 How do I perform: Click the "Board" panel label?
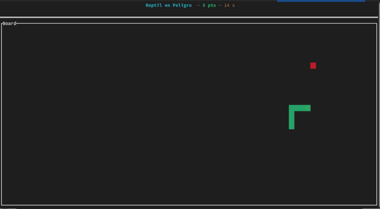pos(9,23)
